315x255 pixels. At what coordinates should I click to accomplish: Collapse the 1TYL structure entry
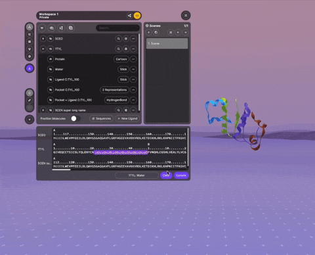(43, 49)
